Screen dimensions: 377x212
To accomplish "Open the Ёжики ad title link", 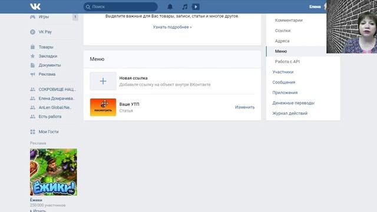I will pos(36,200).
